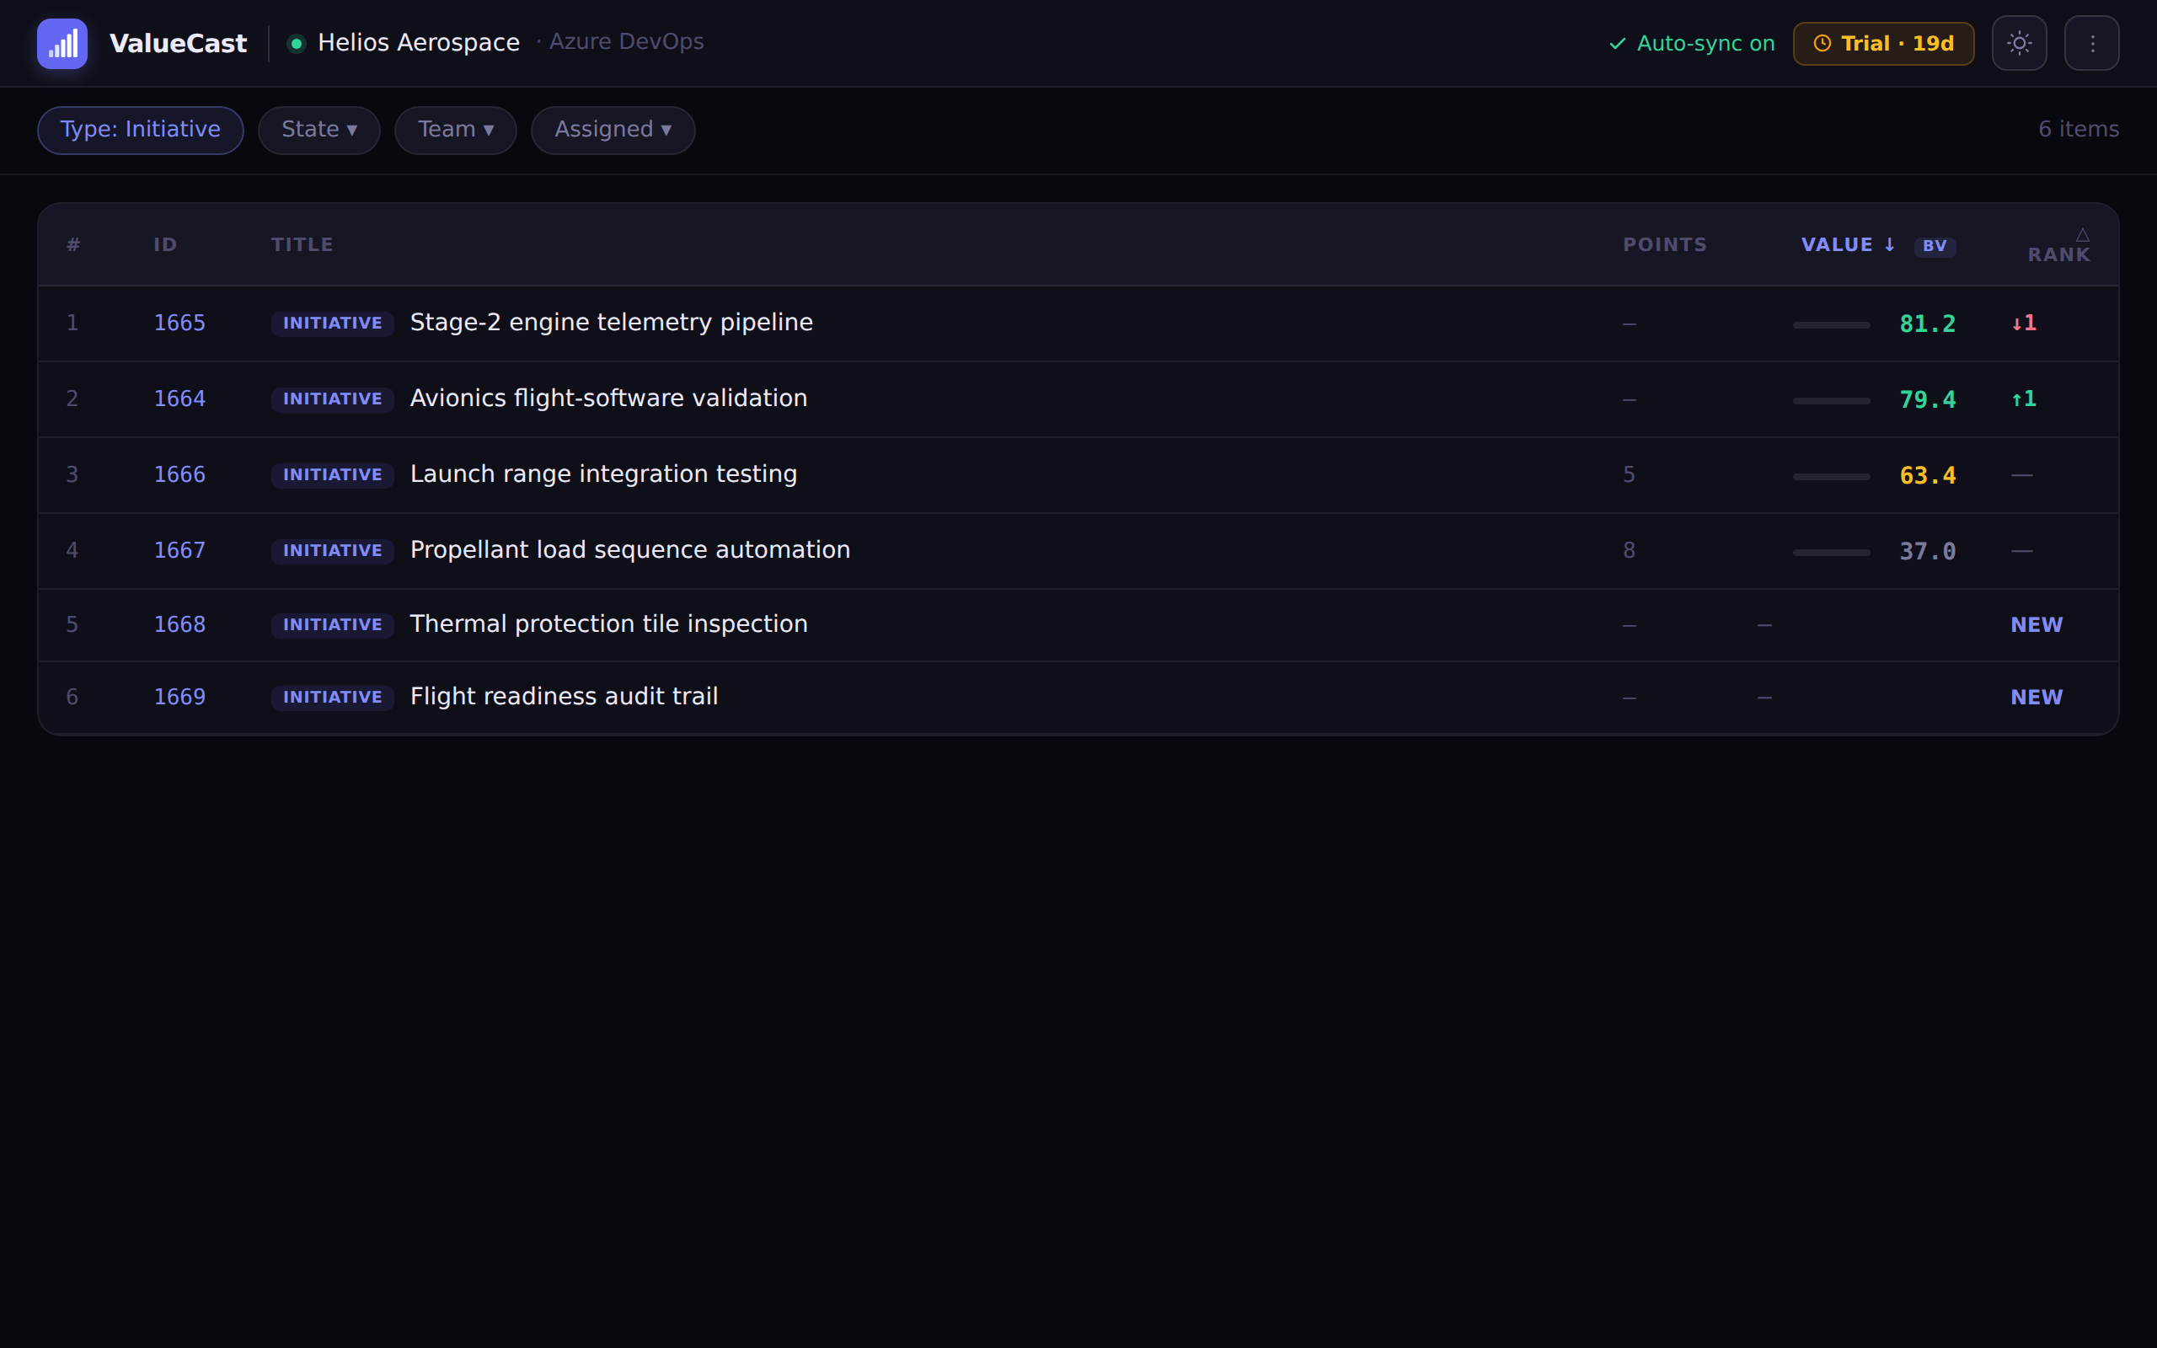This screenshot has height=1348, width=2157.
Task: Click NEW badge on Flight readiness row
Action: (2037, 698)
